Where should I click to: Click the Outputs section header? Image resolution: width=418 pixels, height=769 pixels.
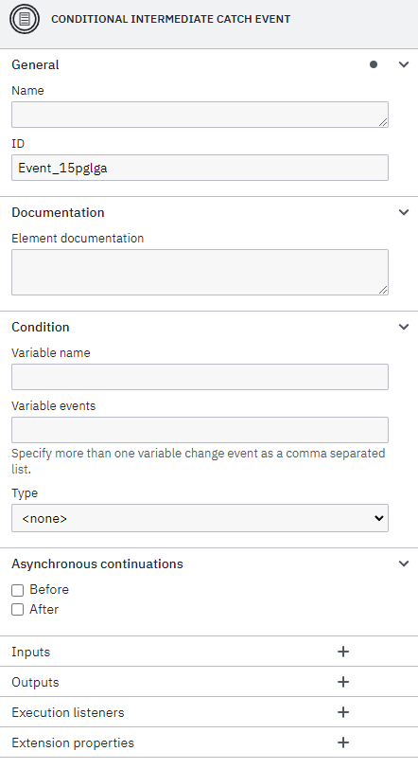coord(209,682)
